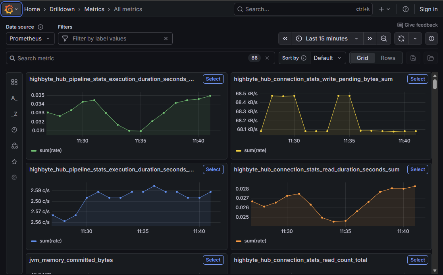Navigate to Drilldown breadcrumb
Viewport: 443px width, 275px height.
pyautogui.click(x=62, y=9)
